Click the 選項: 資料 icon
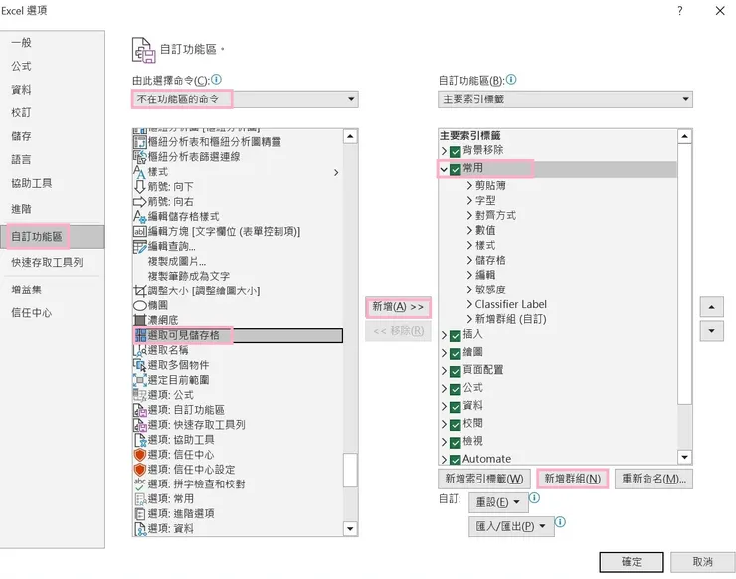Viewport: 736px width, 579px height. tap(140, 528)
